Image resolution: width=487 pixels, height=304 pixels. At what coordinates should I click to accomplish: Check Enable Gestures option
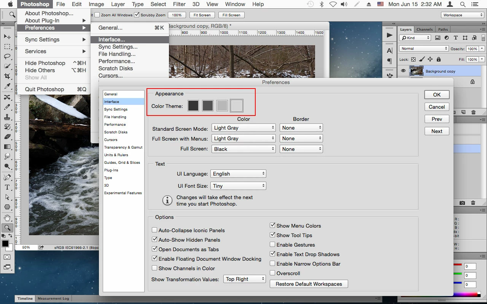272,245
